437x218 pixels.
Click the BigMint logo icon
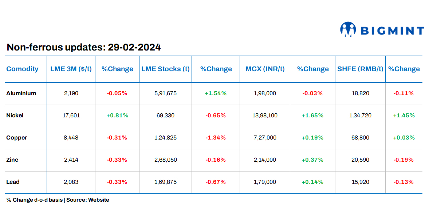(348, 29)
